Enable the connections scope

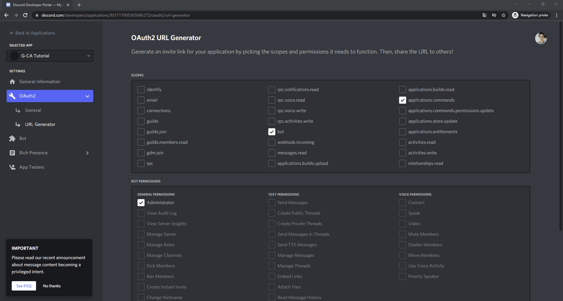coord(141,110)
